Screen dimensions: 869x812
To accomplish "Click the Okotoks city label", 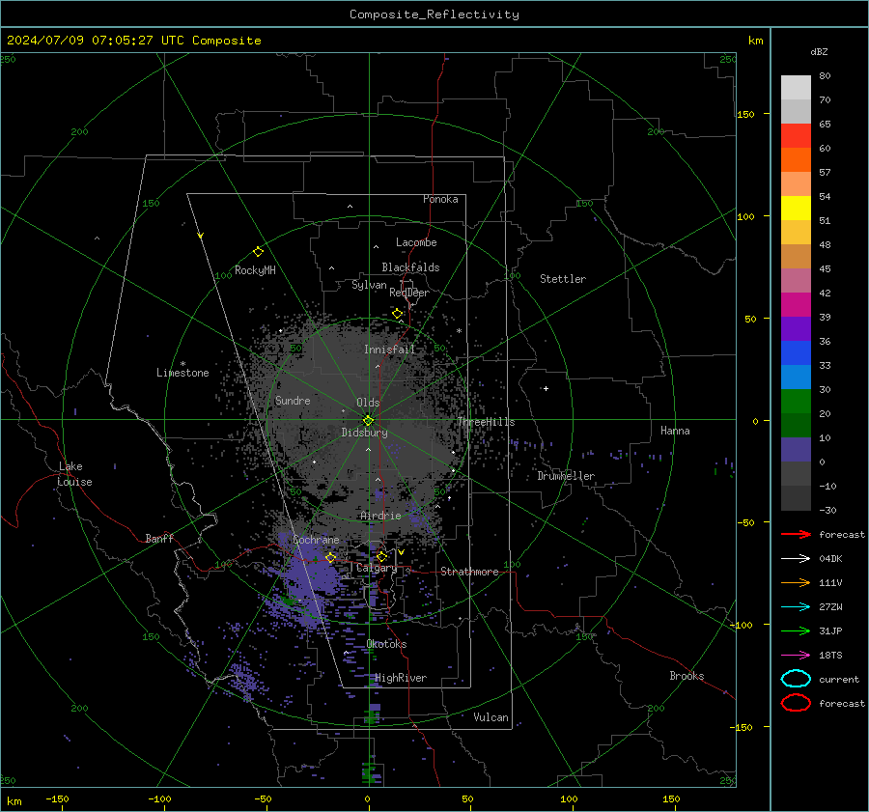I will point(387,644).
